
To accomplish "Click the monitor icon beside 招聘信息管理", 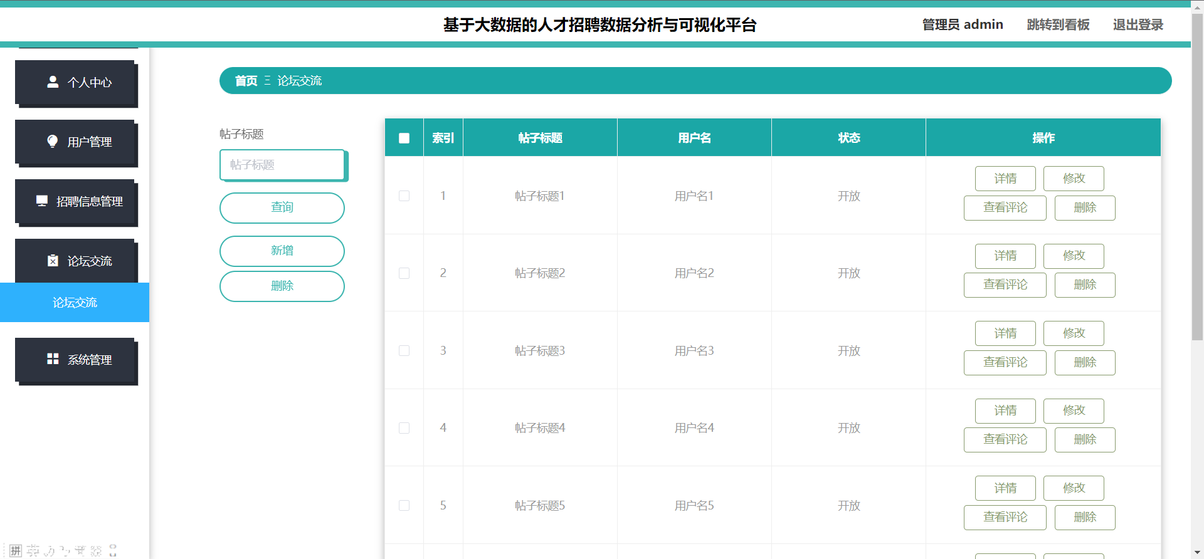I will point(42,201).
